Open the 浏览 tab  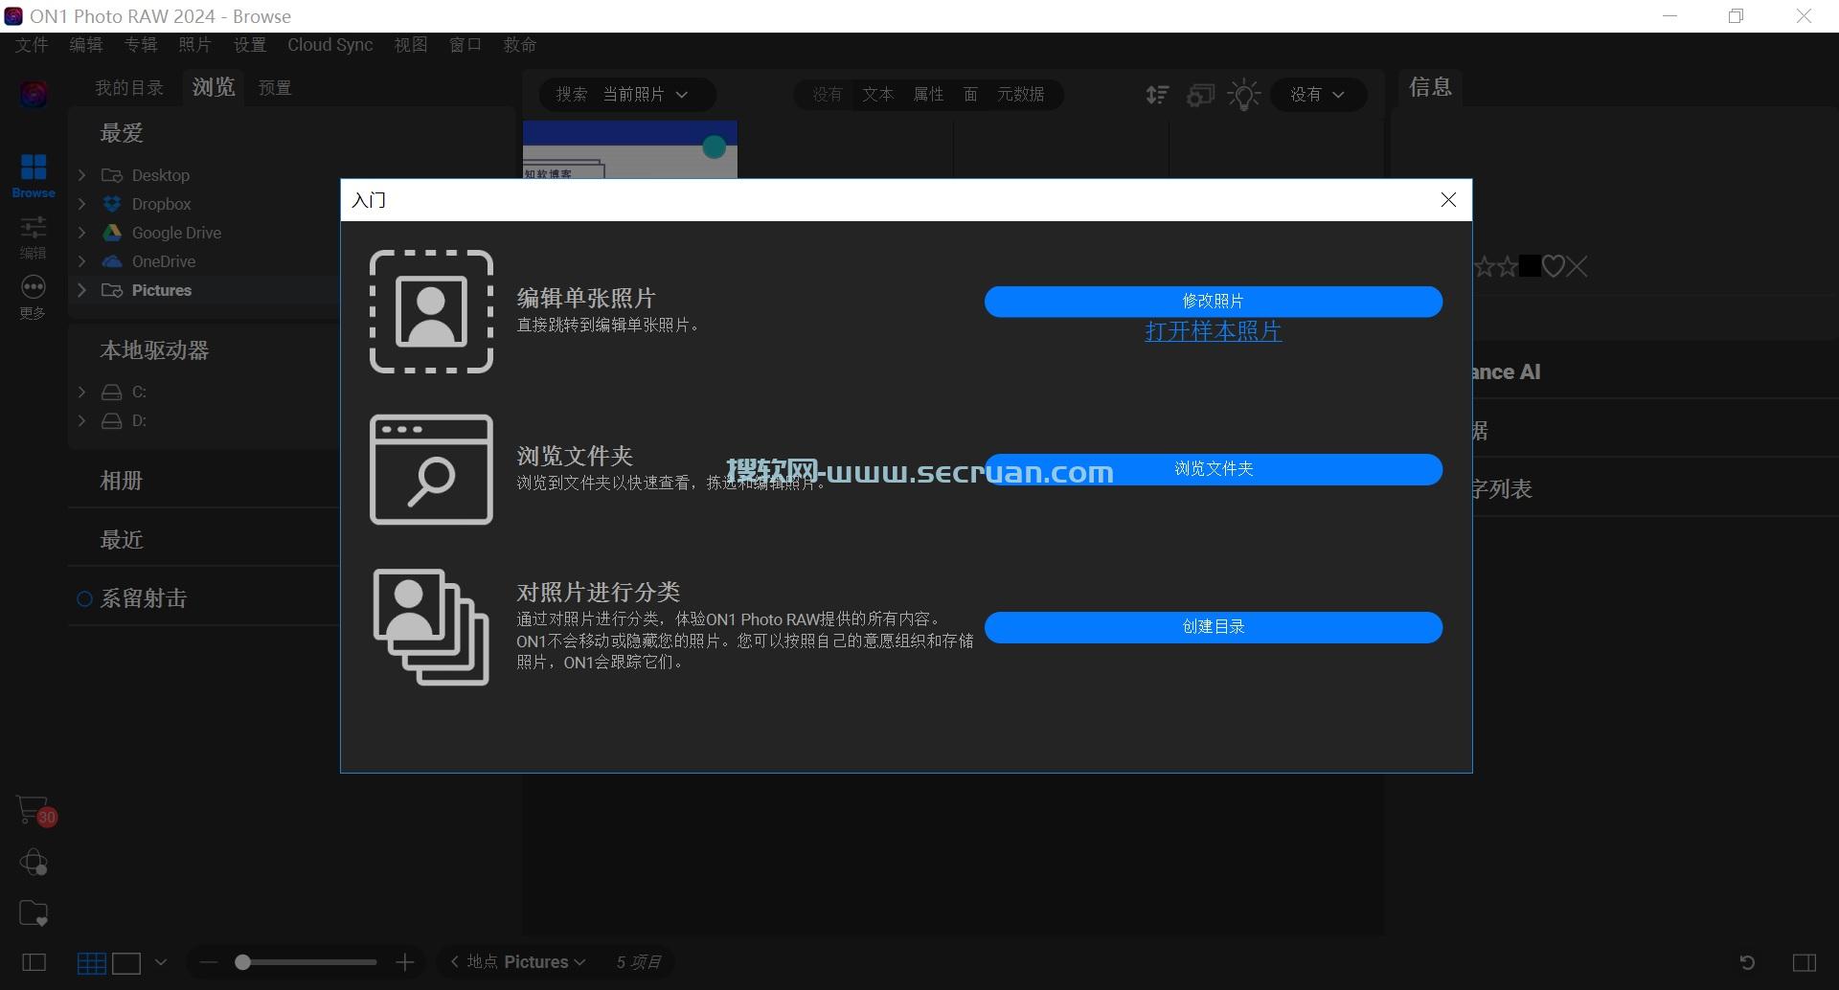(x=214, y=88)
